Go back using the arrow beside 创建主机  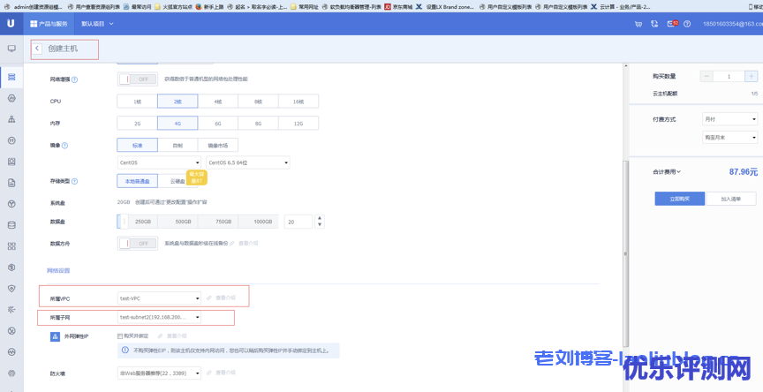tap(37, 49)
